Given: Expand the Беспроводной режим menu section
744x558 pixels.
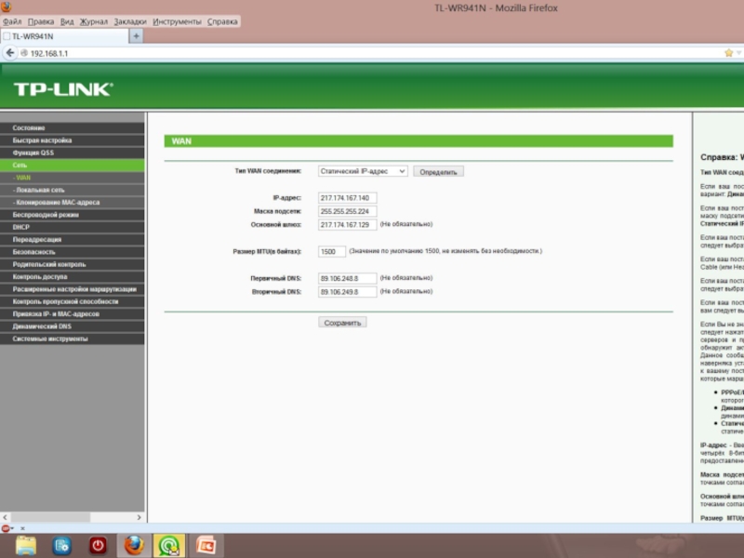Looking at the screenshot, I should click(46, 215).
